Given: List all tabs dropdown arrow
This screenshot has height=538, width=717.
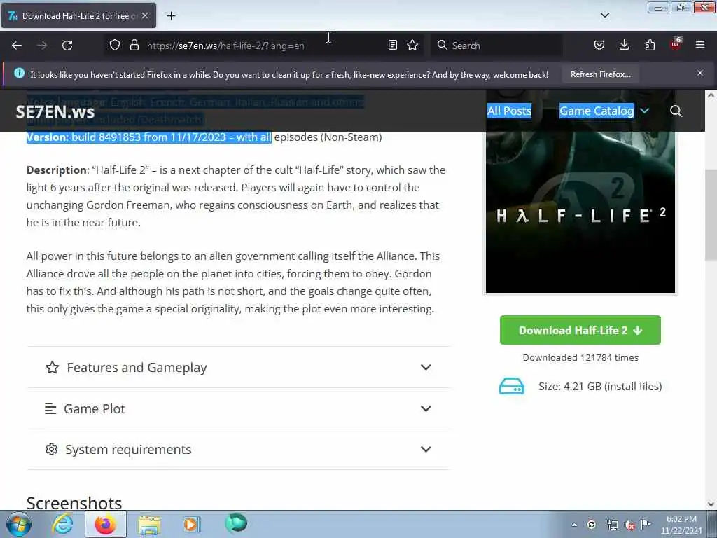Looking at the screenshot, I should coord(605,15).
